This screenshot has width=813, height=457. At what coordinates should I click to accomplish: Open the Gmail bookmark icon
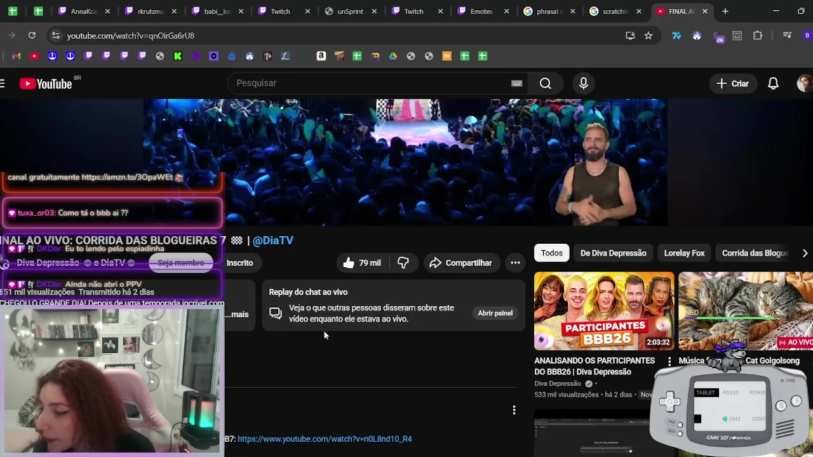point(17,56)
